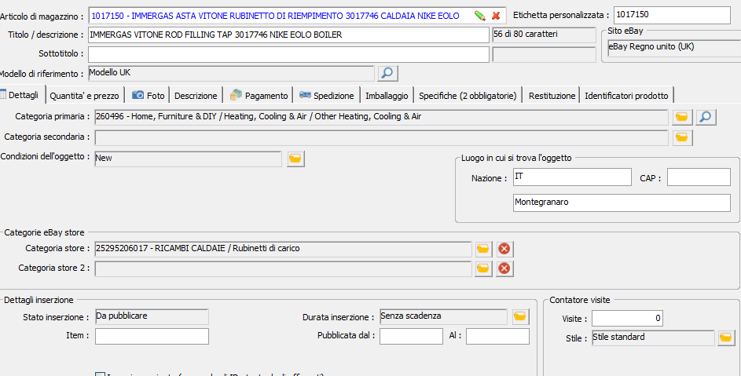Browse folder for Categoria store 2
This screenshot has height=376, width=741.
[483, 268]
